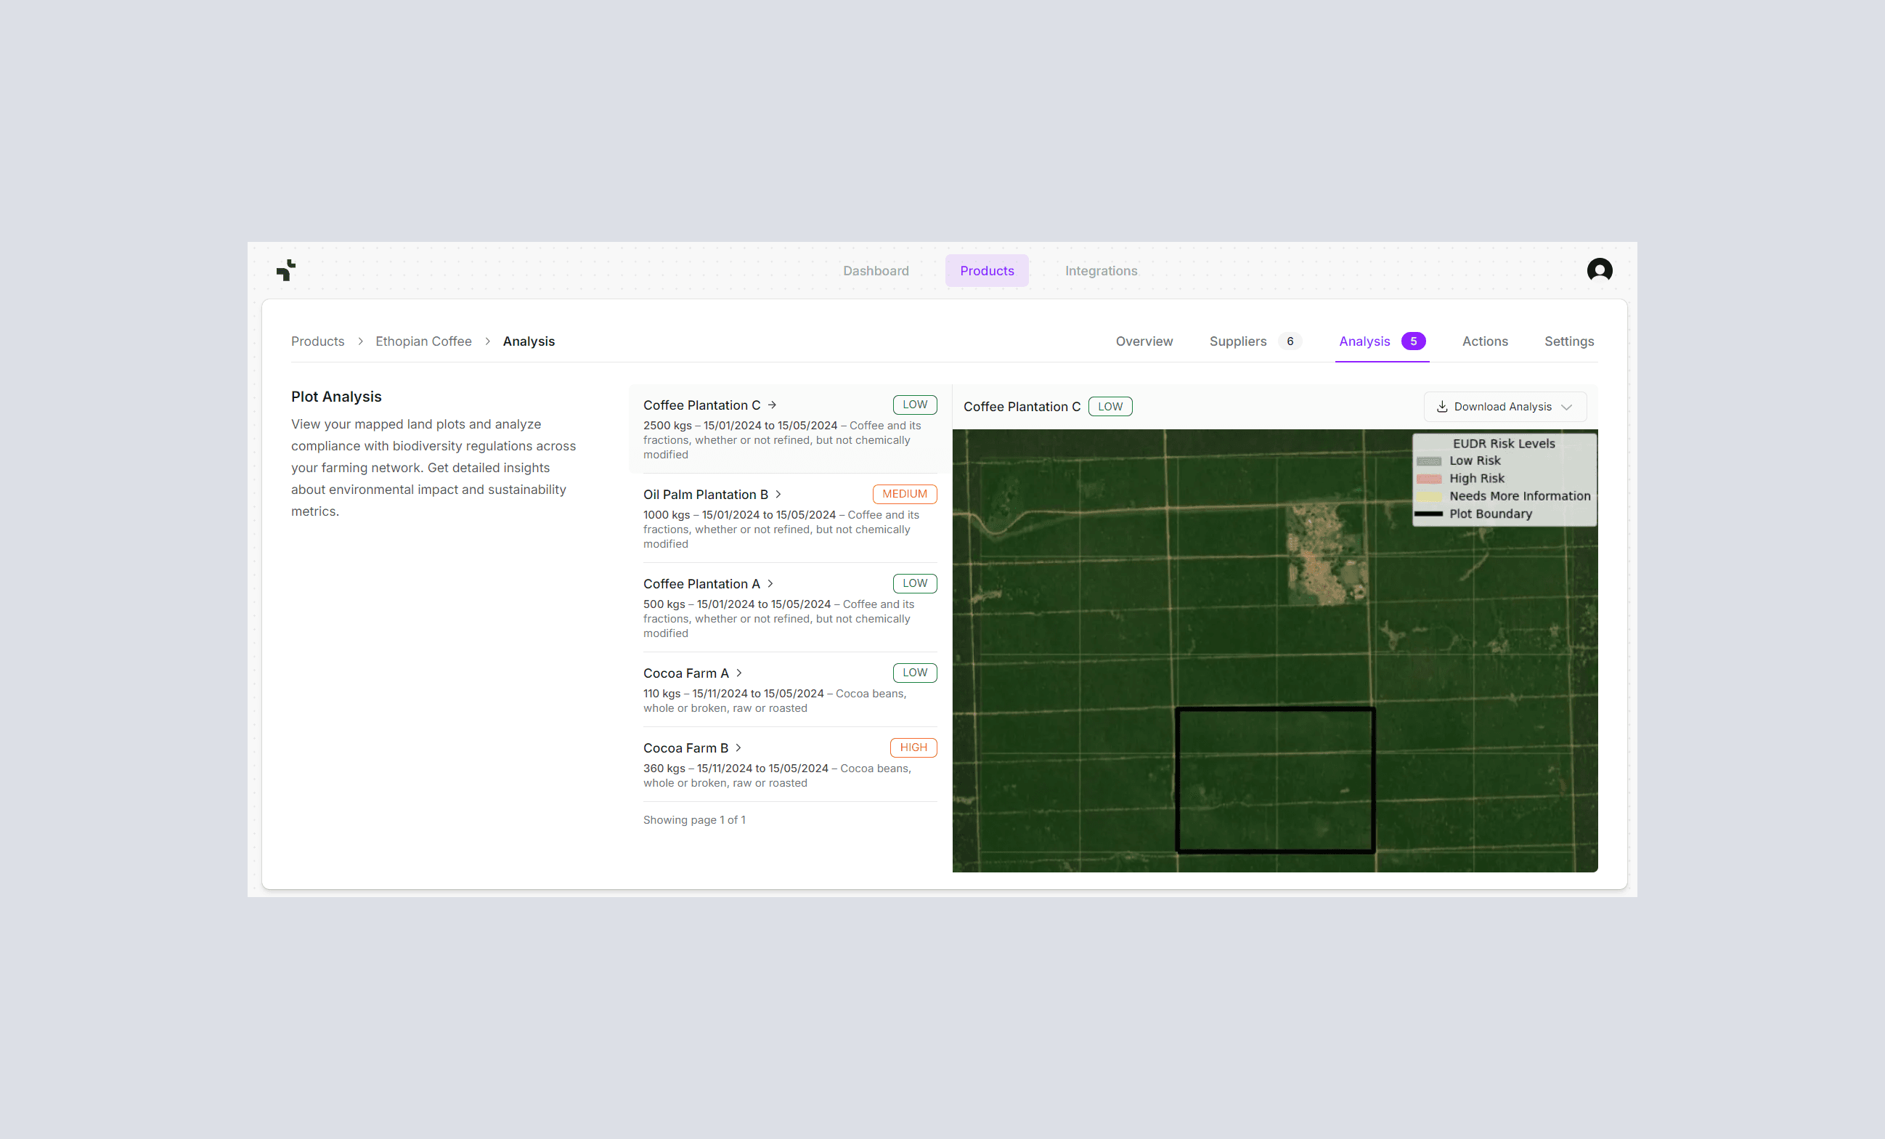This screenshot has height=1139, width=1885.
Task: Click the Analysis count badge 5
Action: pos(1414,341)
